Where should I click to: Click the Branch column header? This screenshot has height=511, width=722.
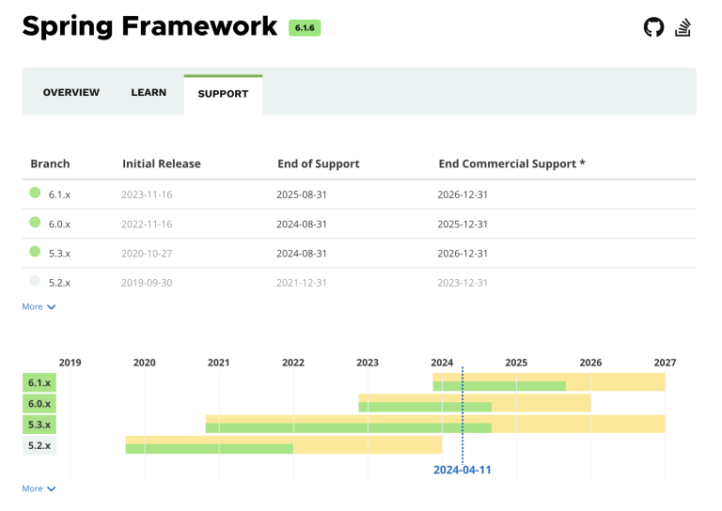tap(50, 163)
